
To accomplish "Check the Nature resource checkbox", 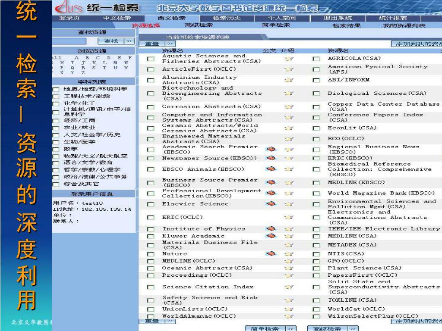I will pyautogui.click(x=151, y=254).
